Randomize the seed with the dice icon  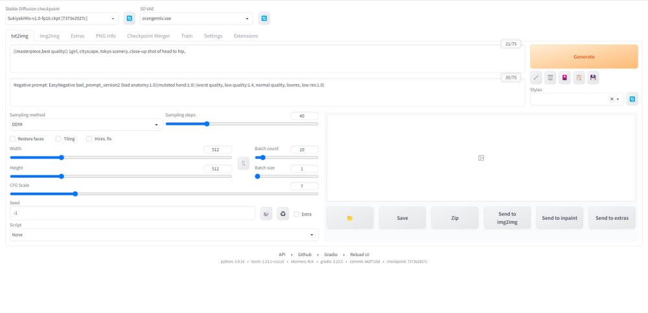click(266, 214)
